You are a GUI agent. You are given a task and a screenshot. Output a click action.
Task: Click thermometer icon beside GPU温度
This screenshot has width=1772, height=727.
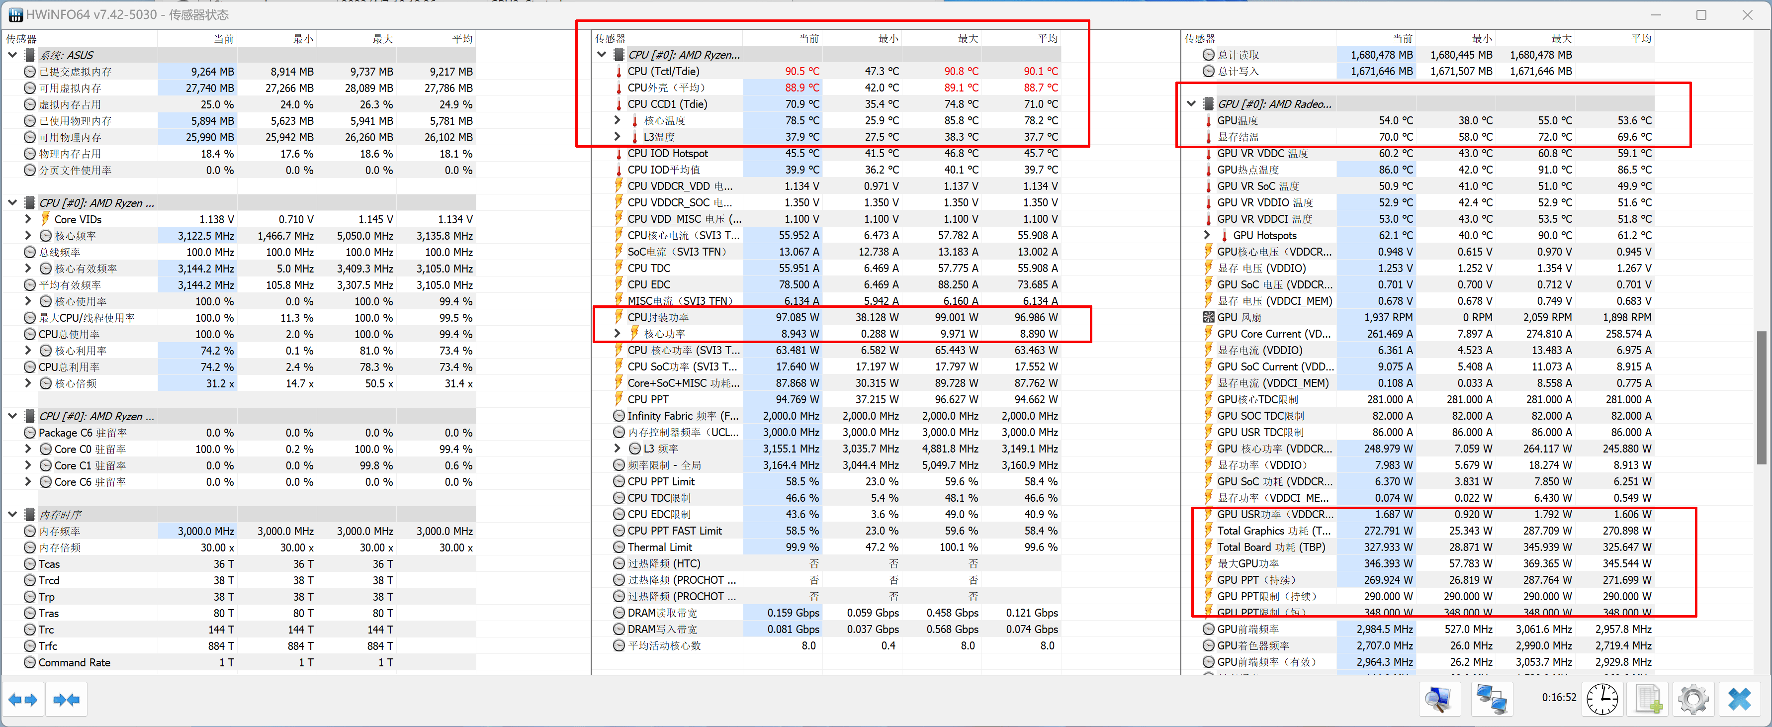[x=1208, y=120]
